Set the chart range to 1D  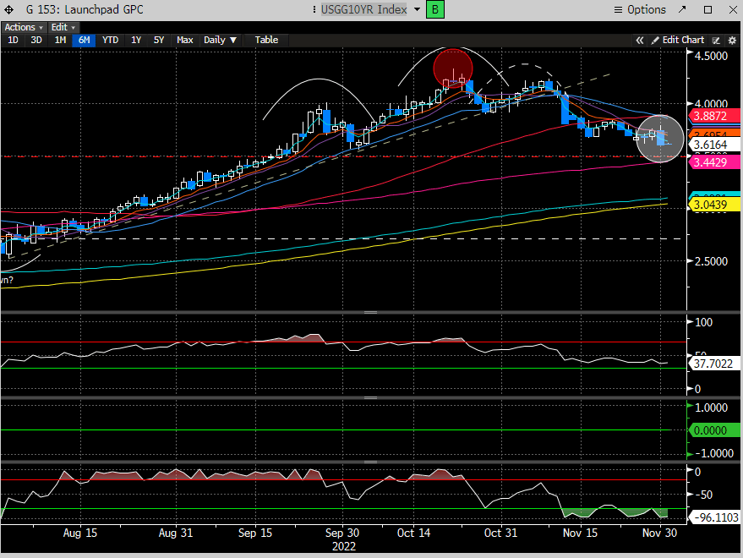coord(13,40)
